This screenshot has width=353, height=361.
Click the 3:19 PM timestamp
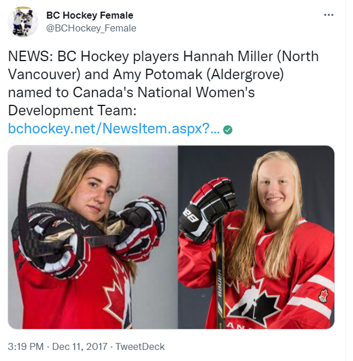tap(26, 346)
